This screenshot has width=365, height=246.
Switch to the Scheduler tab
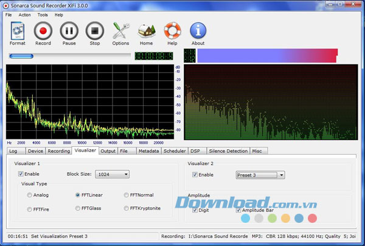click(x=174, y=151)
